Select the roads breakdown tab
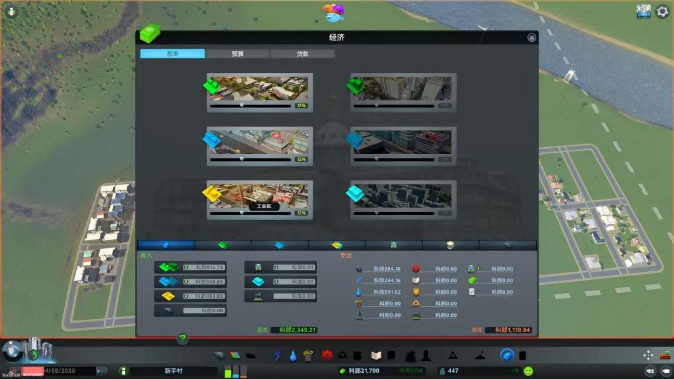674x379 pixels. pyautogui.click(x=507, y=245)
